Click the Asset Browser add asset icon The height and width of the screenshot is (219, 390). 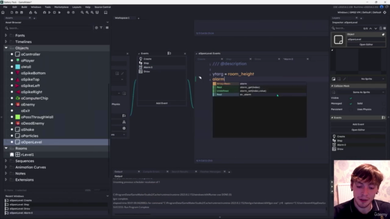[x=96, y=28]
